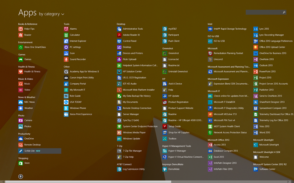Select 'System Center Endpoint Protection' text
This screenshot has height=183, width=294.
pyautogui.click(x=140, y=126)
